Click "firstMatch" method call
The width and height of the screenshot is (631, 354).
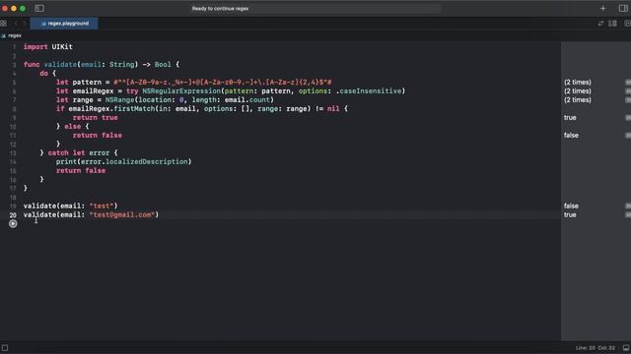tap(134, 109)
